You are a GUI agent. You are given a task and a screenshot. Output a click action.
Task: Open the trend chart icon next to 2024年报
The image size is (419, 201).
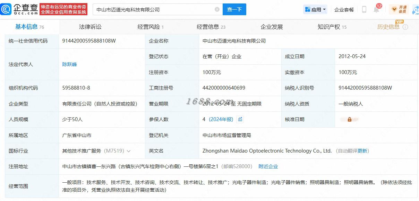[x=240, y=119]
